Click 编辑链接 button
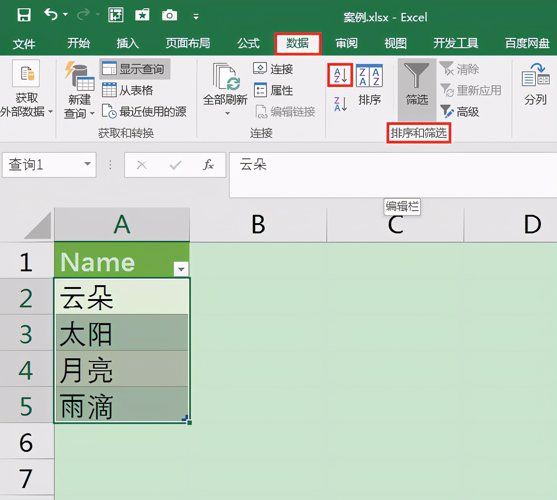The height and width of the screenshot is (500, 557). pos(285,112)
